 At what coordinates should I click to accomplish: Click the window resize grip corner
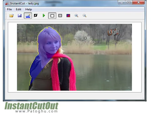pos(143,98)
